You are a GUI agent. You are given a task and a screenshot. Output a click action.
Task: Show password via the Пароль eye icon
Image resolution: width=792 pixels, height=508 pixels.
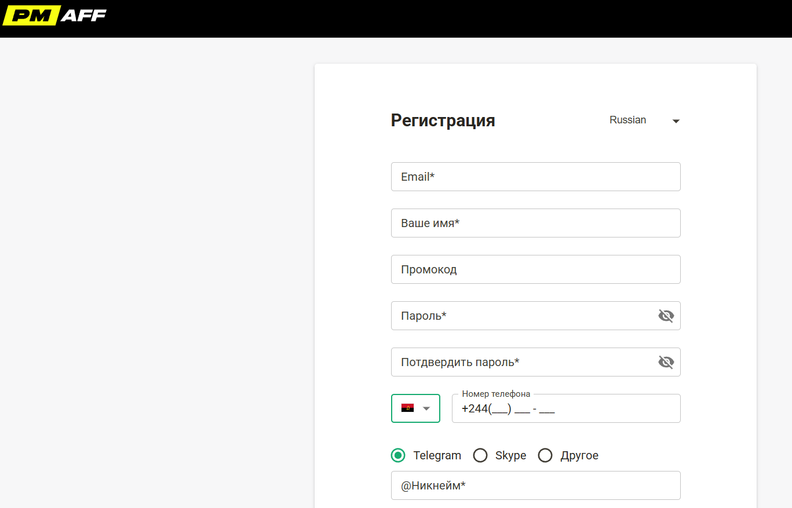666,316
